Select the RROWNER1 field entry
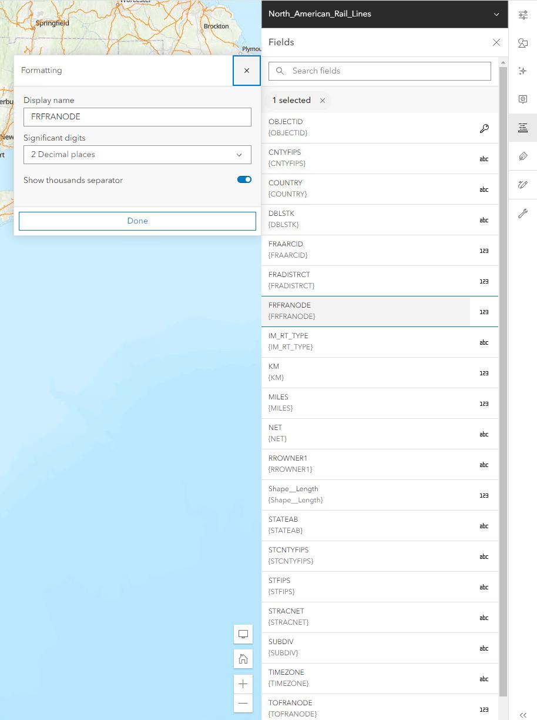537x720 pixels. 380,464
